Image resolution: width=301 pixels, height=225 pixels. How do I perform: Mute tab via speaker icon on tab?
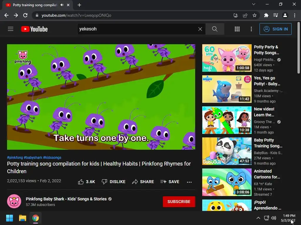tap(62, 5)
